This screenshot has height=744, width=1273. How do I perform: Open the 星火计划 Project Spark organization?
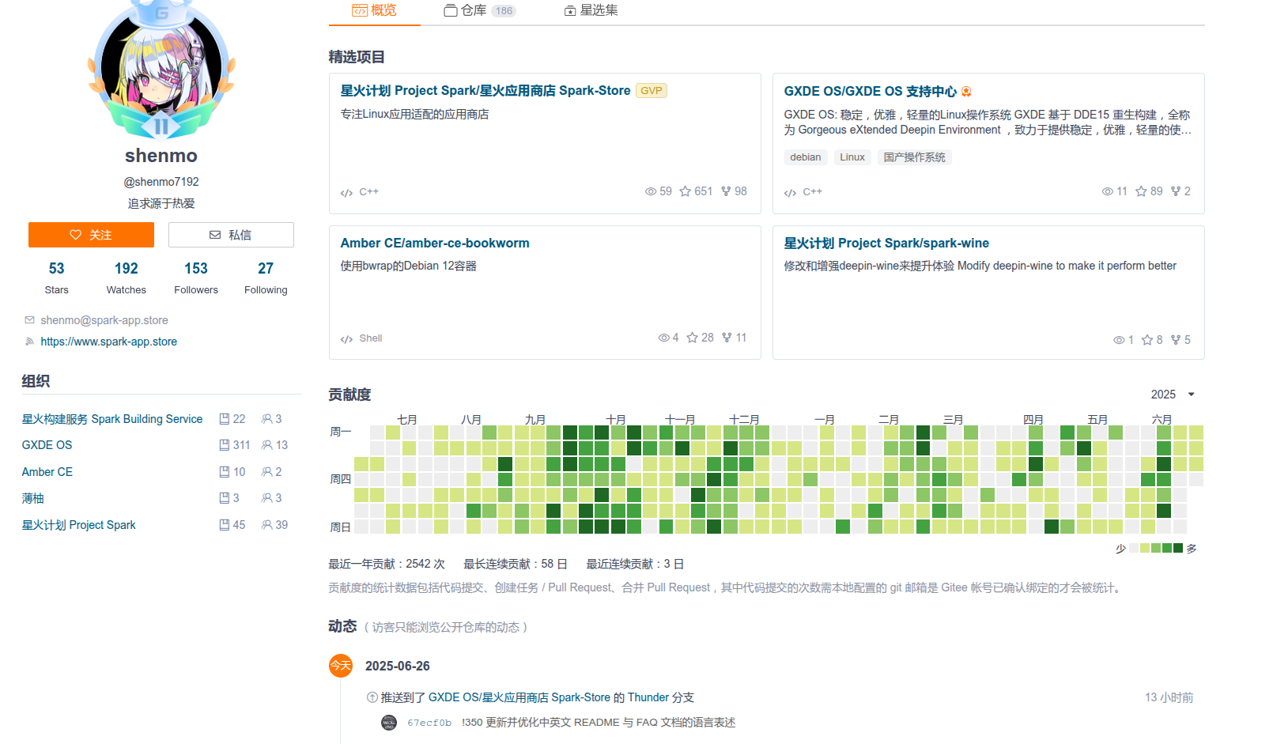[78, 525]
